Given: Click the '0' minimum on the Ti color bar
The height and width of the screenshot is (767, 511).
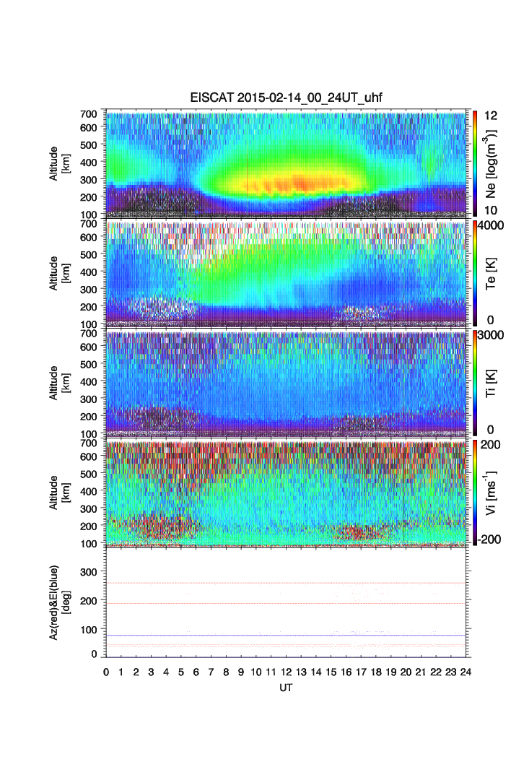Looking at the screenshot, I should click(491, 430).
